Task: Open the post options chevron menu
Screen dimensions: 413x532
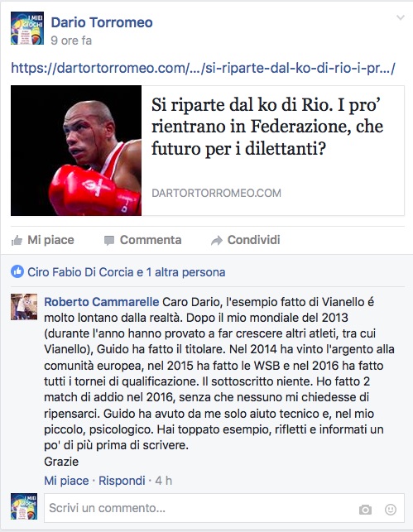Action: pos(401,17)
